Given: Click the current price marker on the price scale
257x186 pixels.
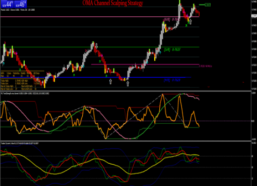Looking at the screenshot, I should [254, 16].
